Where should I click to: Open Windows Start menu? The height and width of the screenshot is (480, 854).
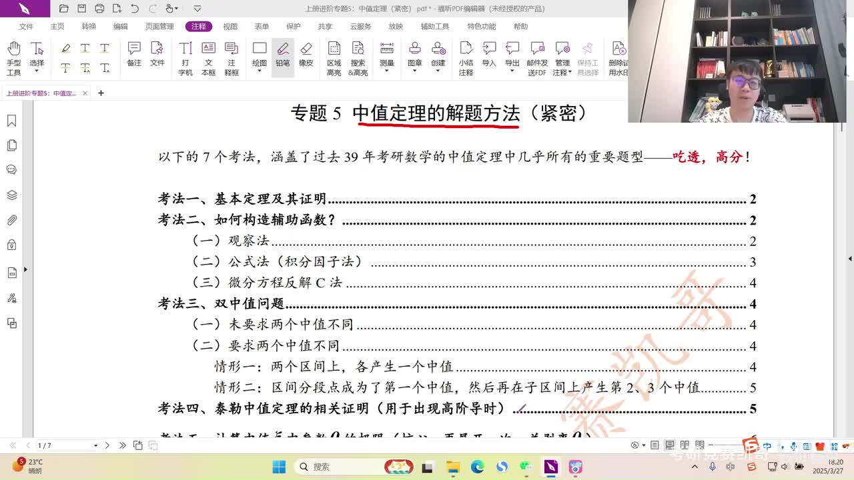coord(279,467)
